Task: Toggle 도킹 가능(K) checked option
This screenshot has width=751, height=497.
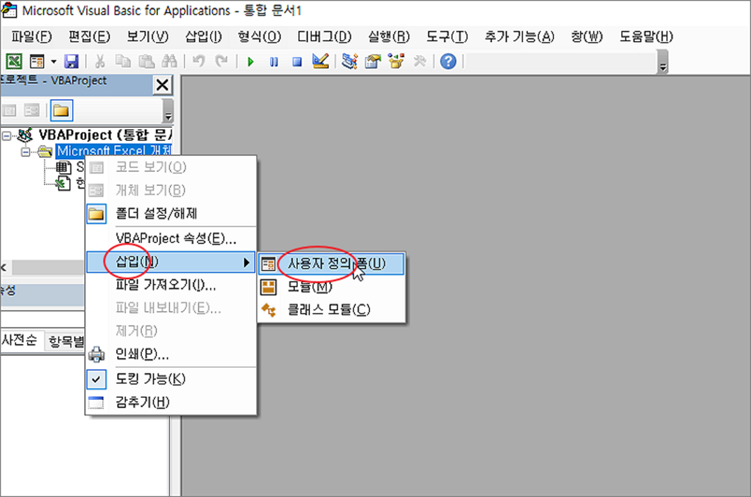Action: tap(171, 379)
